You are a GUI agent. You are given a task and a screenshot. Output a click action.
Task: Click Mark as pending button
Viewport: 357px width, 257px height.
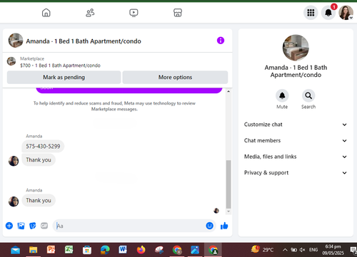(x=64, y=78)
